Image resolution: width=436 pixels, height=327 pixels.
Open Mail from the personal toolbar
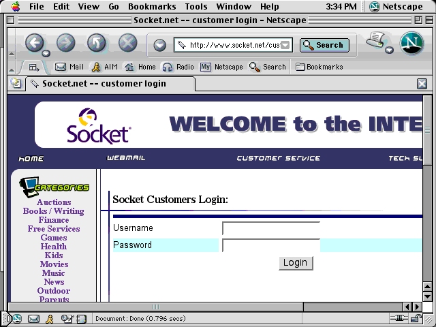click(x=69, y=67)
